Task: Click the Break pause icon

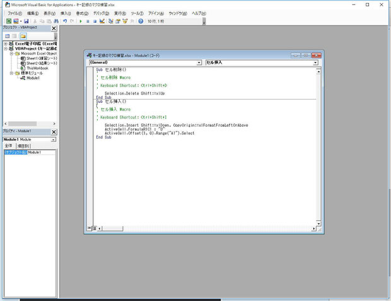Action: coord(88,21)
